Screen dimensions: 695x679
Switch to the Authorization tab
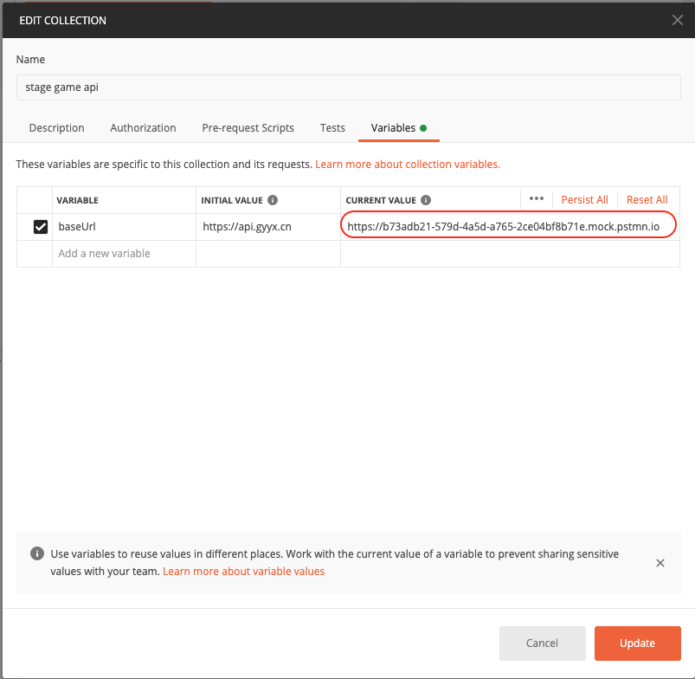(x=143, y=127)
